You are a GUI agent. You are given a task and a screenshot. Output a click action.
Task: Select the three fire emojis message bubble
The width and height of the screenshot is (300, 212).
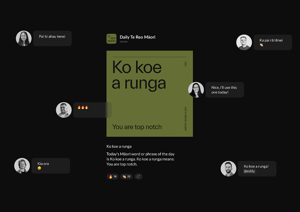tap(92, 110)
